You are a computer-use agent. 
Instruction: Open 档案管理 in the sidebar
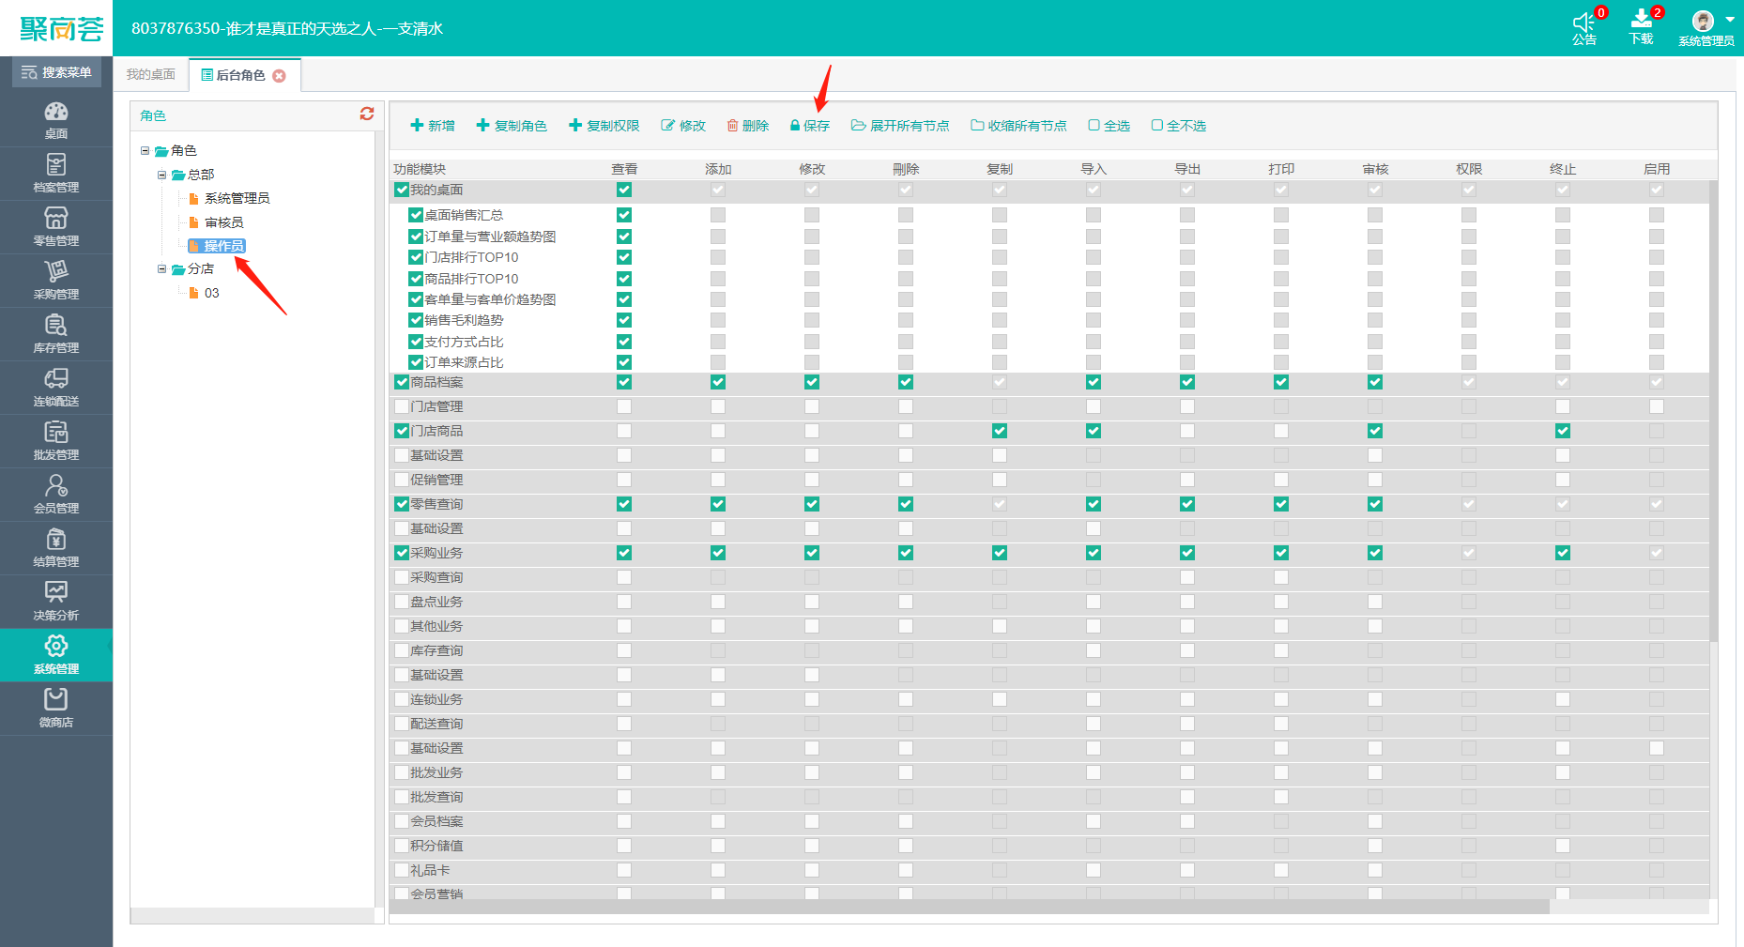(x=55, y=173)
